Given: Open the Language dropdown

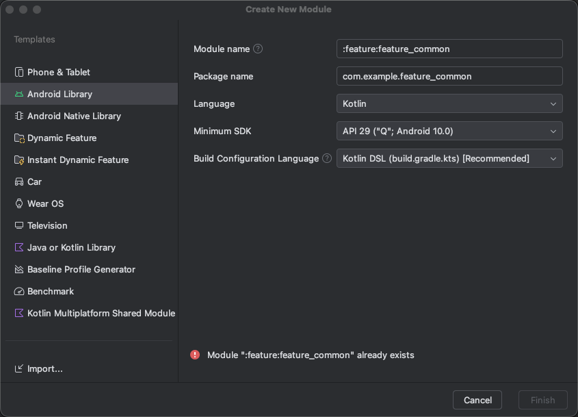Looking at the screenshot, I should coord(449,103).
